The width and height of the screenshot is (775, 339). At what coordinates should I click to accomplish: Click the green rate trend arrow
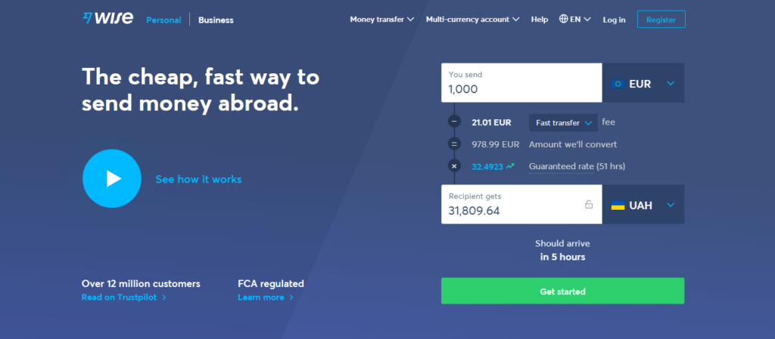tap(510, 166)
